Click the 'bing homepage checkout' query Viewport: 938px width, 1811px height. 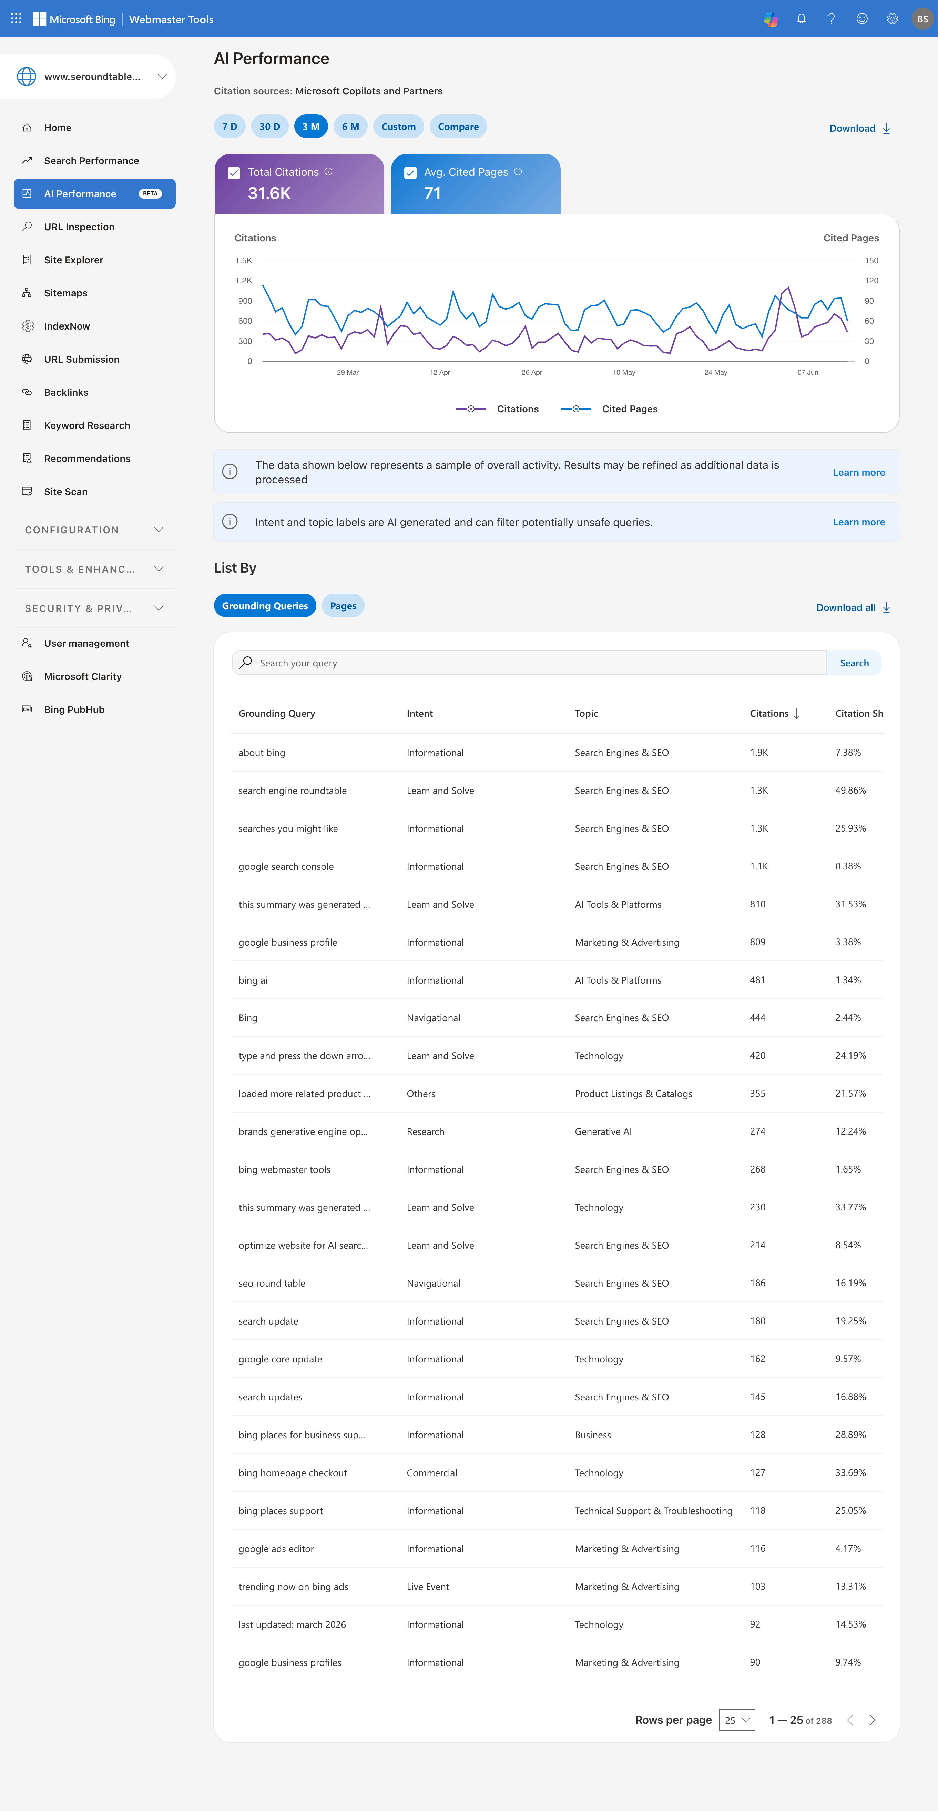tap(292, 1472)
